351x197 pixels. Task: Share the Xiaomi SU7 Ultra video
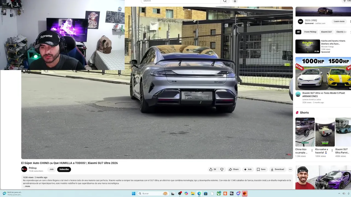(234, 169)
